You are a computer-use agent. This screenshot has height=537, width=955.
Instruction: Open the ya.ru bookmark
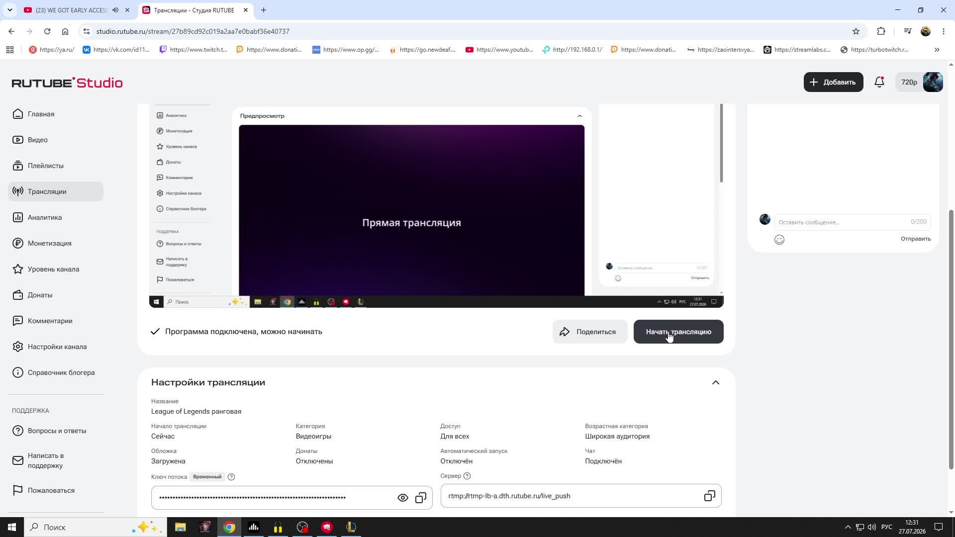(x=52, y=50)
